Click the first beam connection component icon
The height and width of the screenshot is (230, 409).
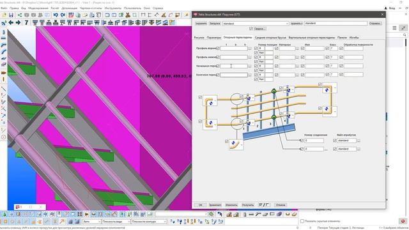[35, 23]
